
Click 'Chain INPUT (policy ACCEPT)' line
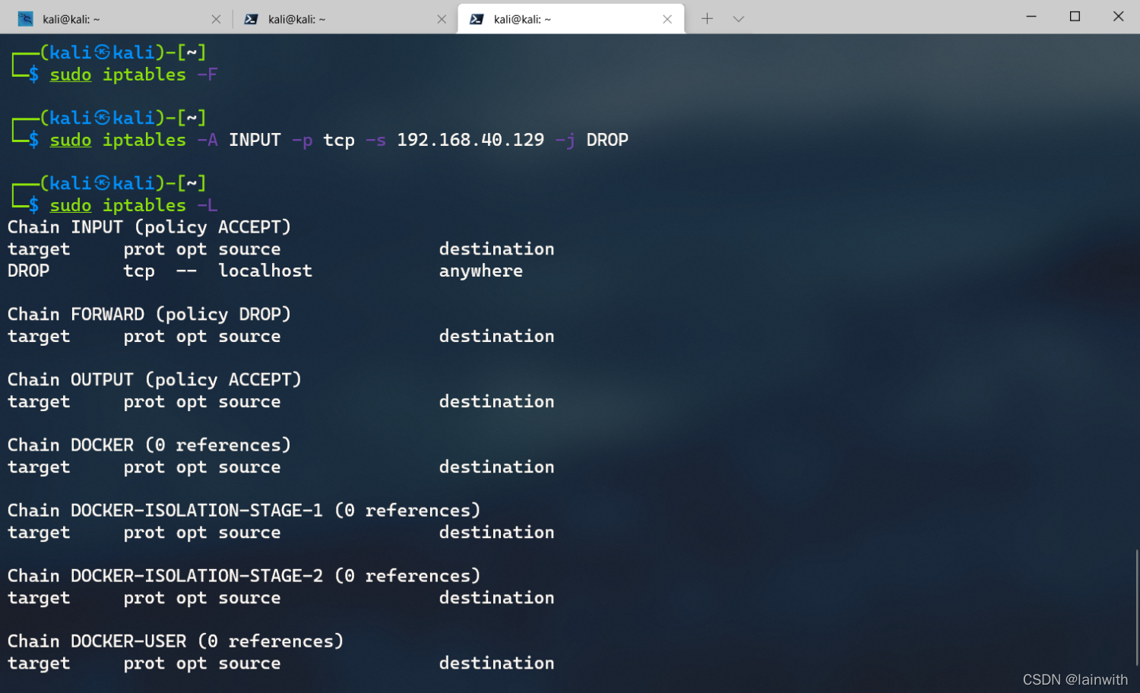tap(149, 227)
